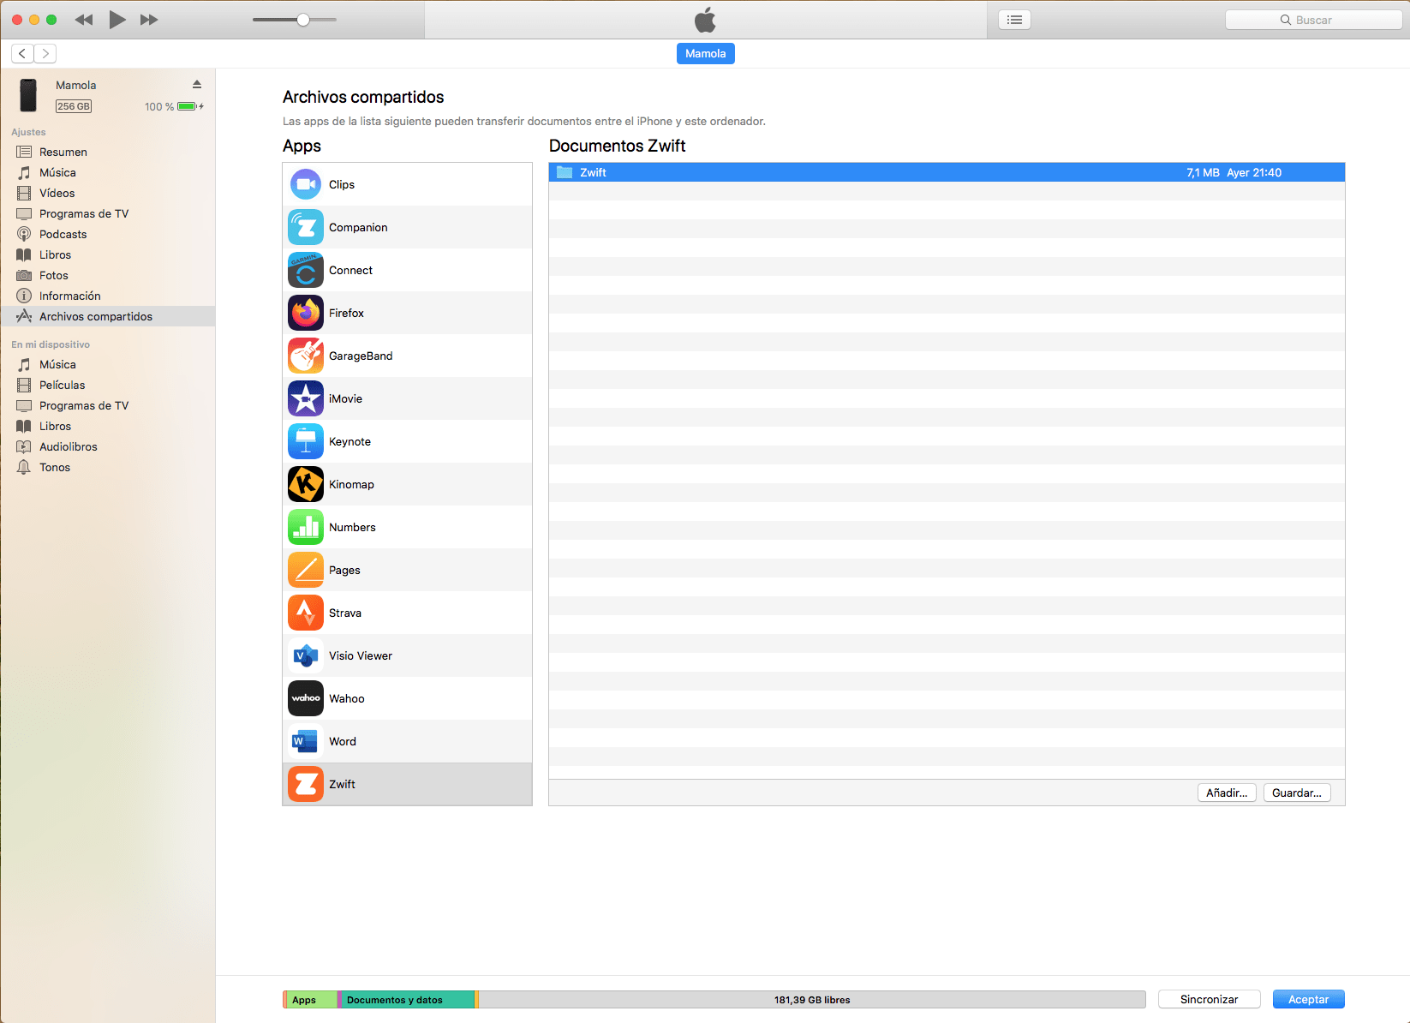Image resolution: width=1410 pixels, height=1023 pixels.
Task: Open Música under En mi dispositivo
Action: [x=108, y=364]
